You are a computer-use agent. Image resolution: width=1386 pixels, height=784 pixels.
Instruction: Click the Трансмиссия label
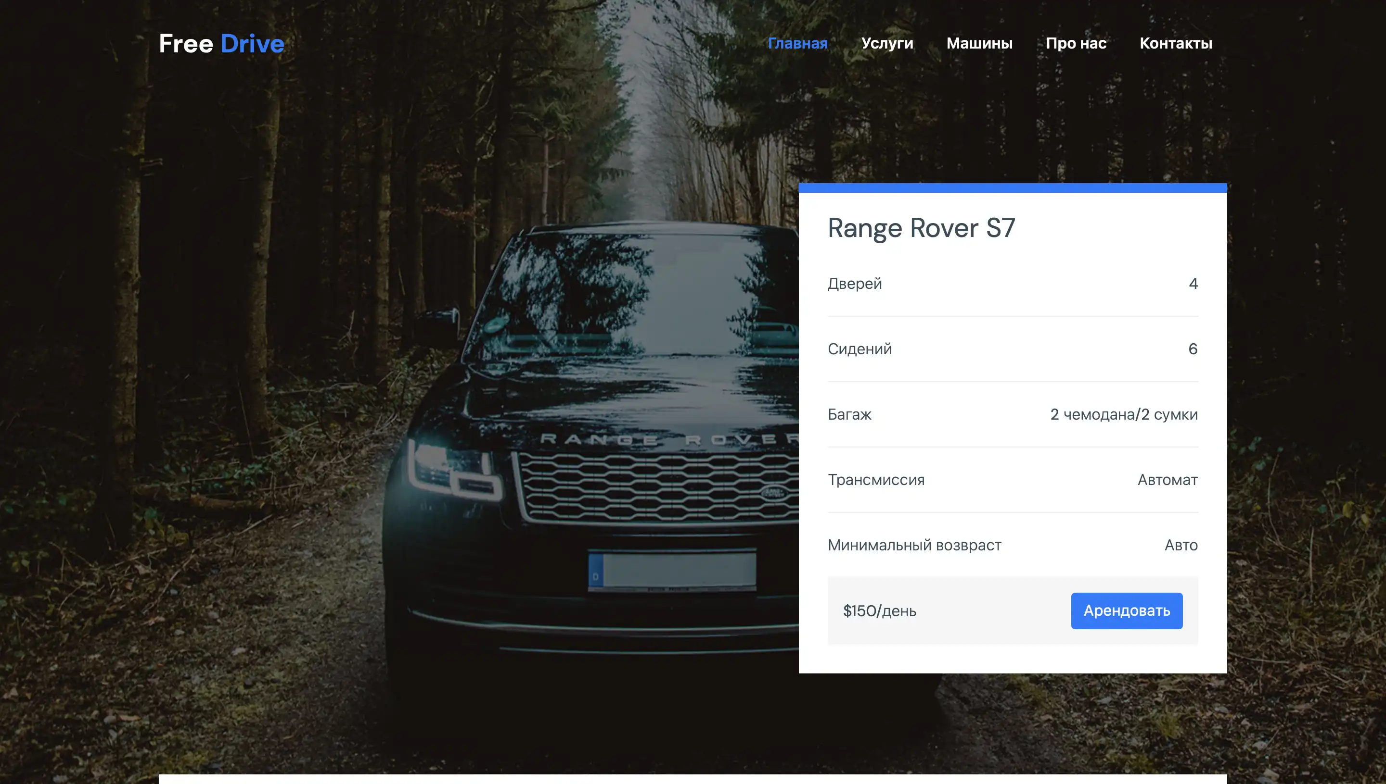[x=875, y=480]
